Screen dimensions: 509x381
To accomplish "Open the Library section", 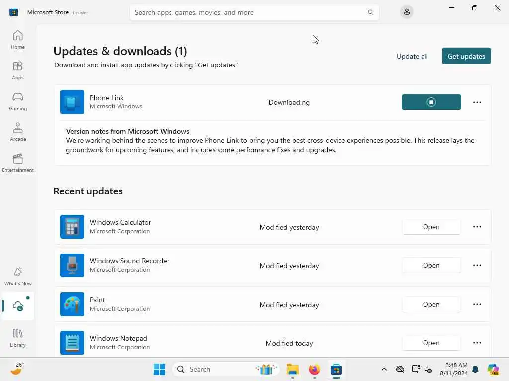I will click(x=17, y=338).
